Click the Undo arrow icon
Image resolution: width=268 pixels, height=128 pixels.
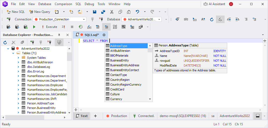[137, 12]
